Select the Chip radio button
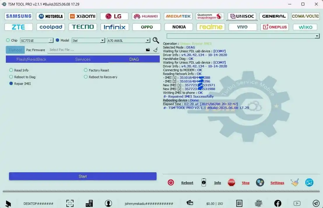 (x=8, y=40)
